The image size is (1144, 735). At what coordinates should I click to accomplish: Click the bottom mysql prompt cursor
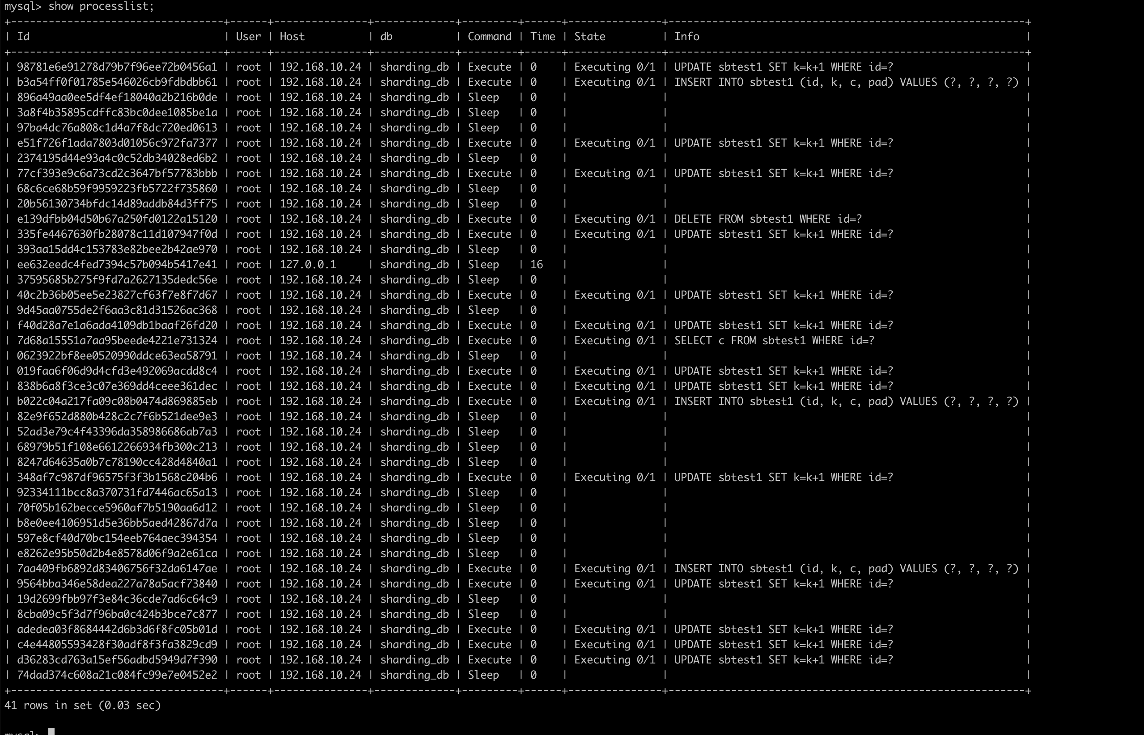click(51, 731)
